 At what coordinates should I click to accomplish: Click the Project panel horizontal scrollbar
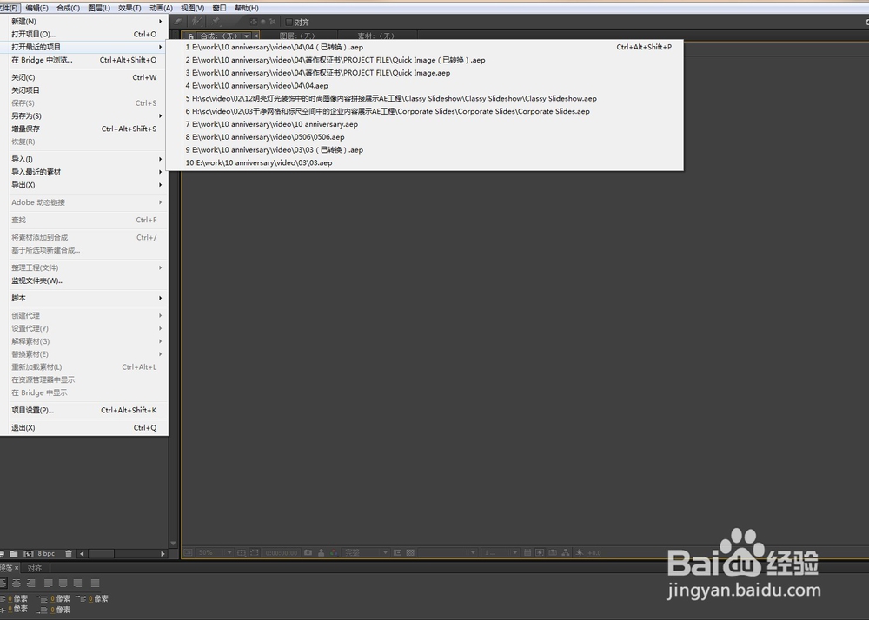click(123, 554)
